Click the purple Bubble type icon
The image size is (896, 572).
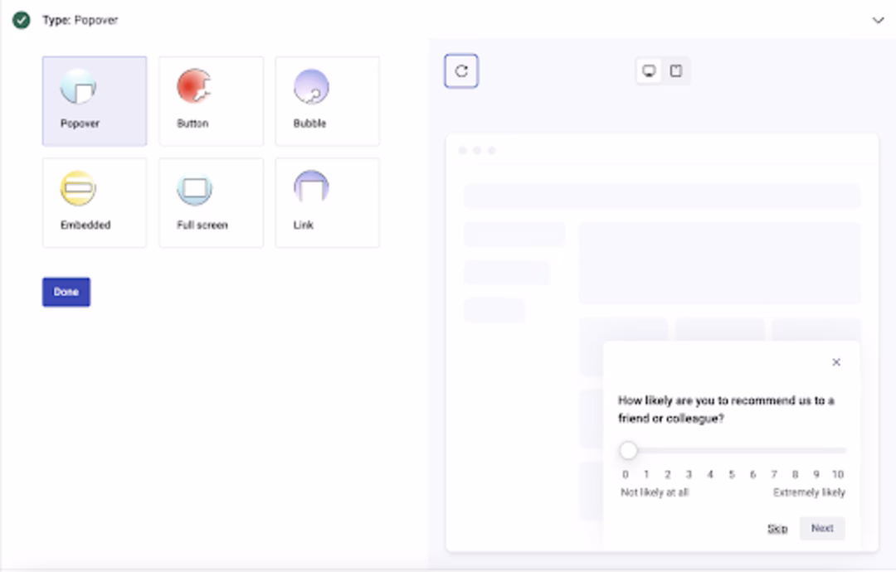pos(311,86)
